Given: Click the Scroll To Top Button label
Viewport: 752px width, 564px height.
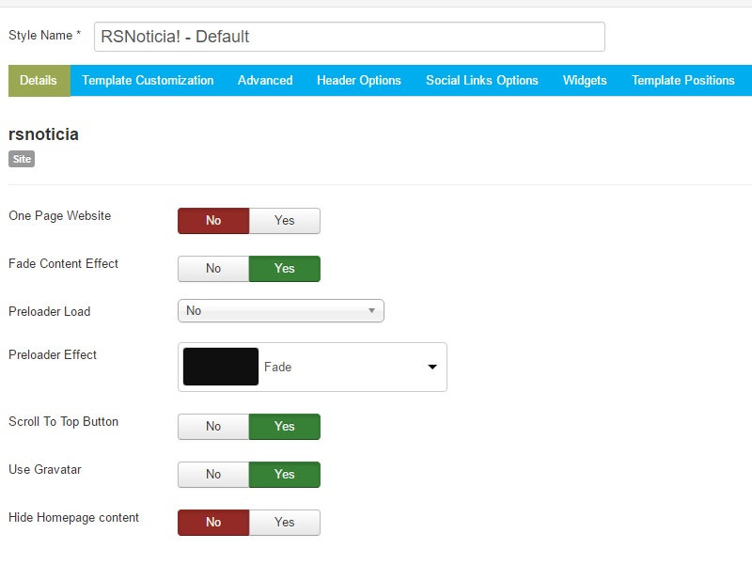Looking at the screenshot, I should click(x=63, y=421).
